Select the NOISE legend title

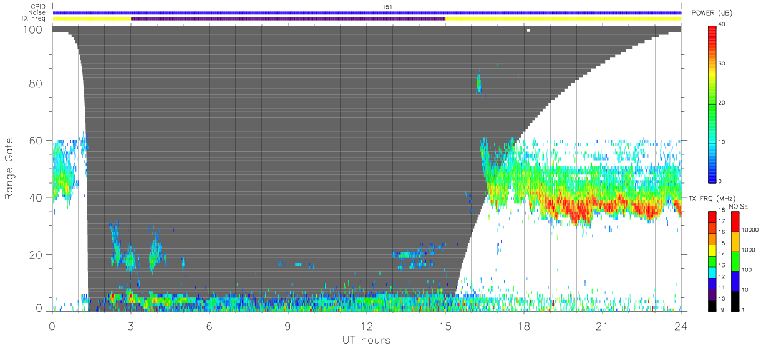pyautogui.click(x=739, y=205)
